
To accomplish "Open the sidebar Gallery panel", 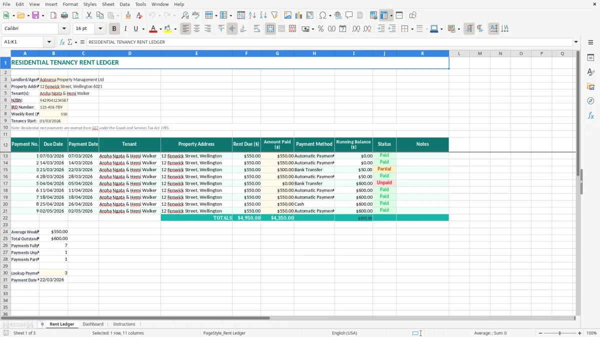I will pos(590,86).
